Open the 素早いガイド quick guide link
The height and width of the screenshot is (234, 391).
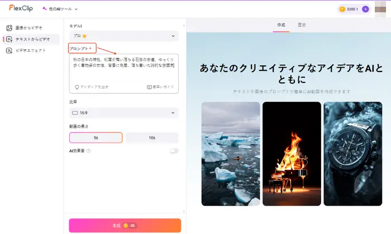[x=160, y=87]
